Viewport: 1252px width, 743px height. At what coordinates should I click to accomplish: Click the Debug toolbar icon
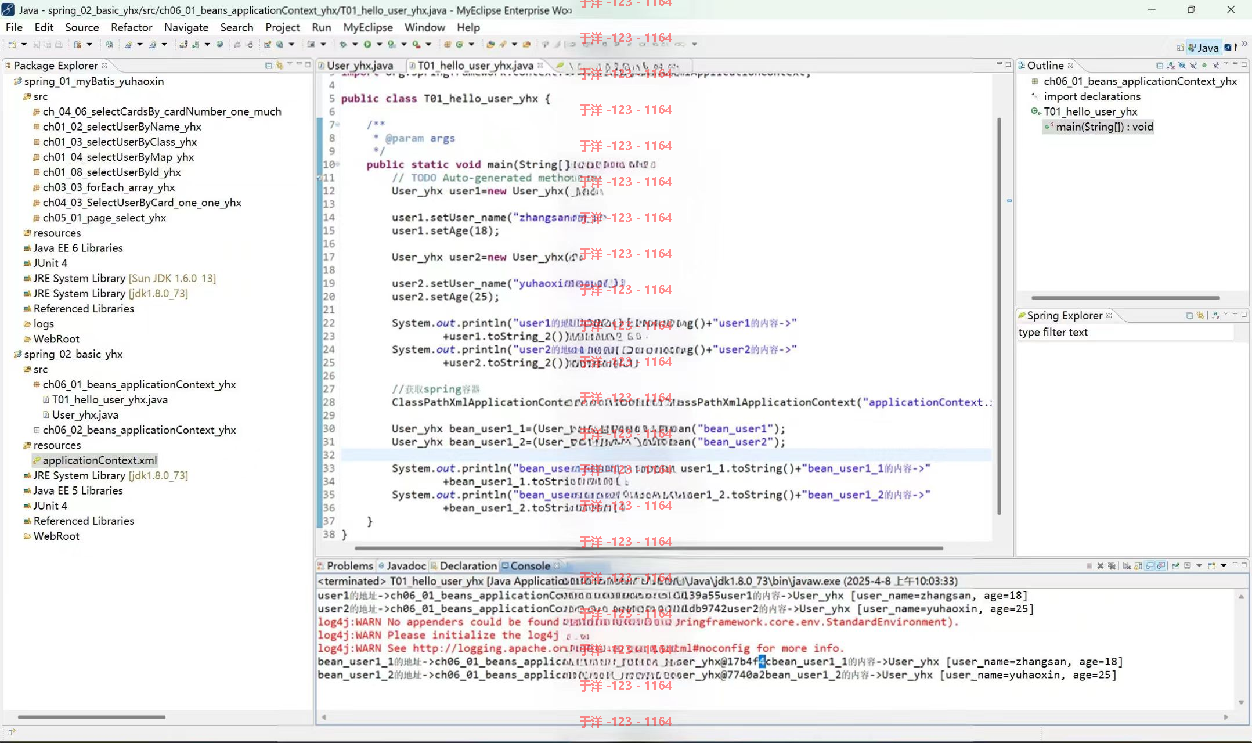pos(343,44)
